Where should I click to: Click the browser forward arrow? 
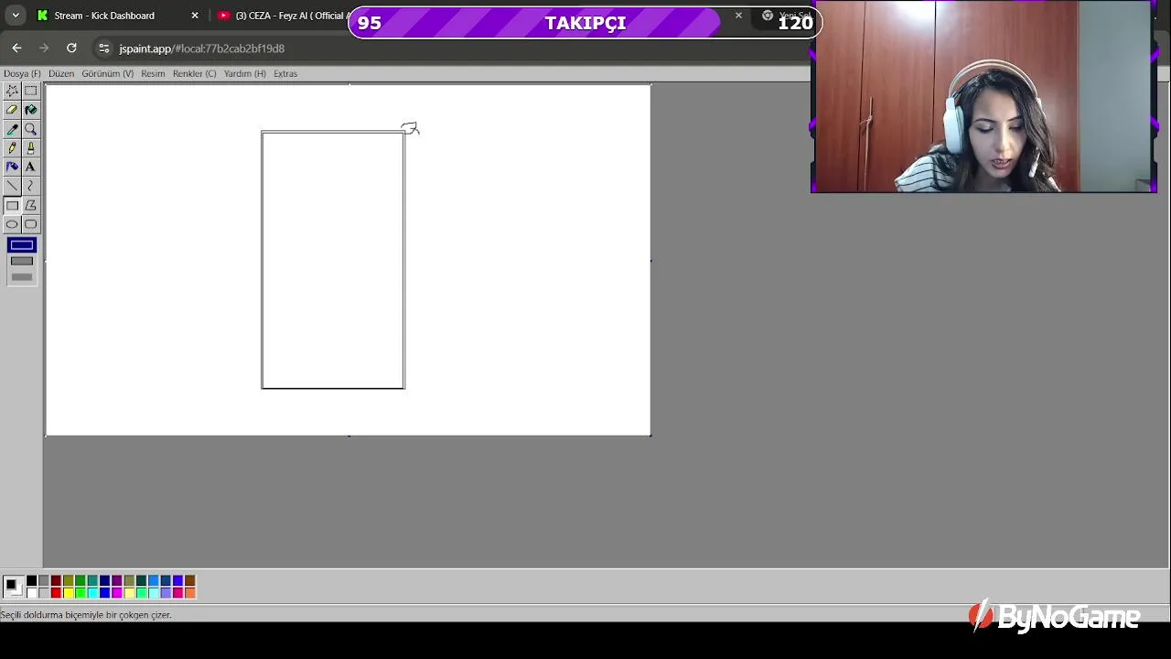[x=44, y=48]
